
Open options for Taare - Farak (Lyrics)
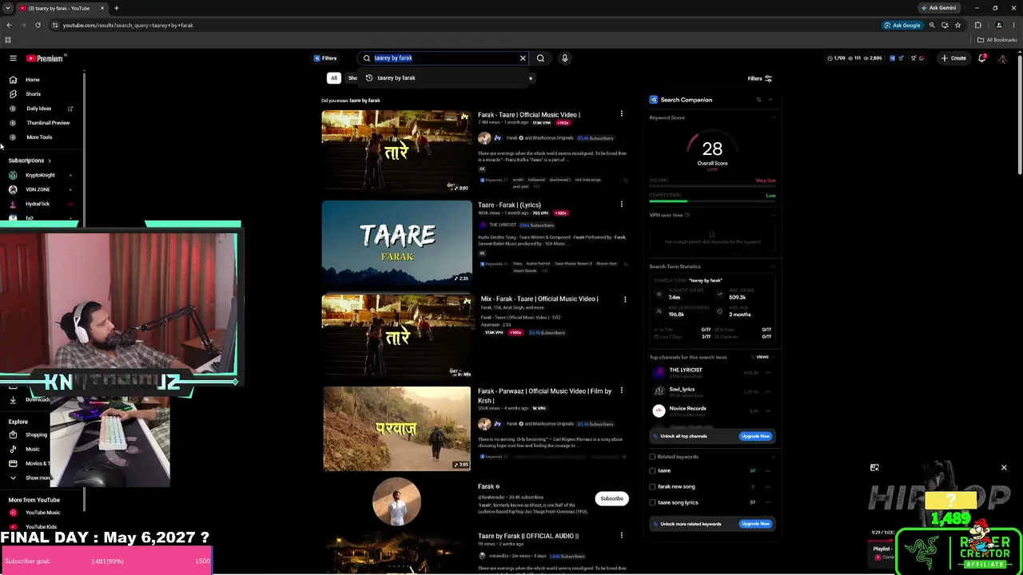(621, 204)
